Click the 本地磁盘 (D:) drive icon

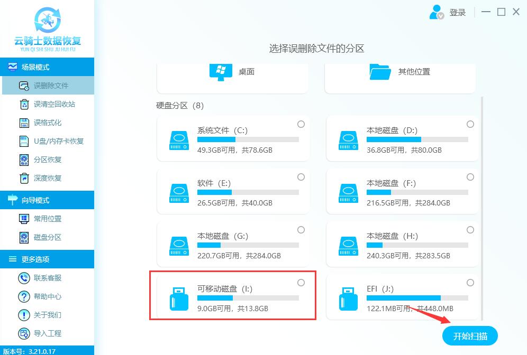(349, 140)
